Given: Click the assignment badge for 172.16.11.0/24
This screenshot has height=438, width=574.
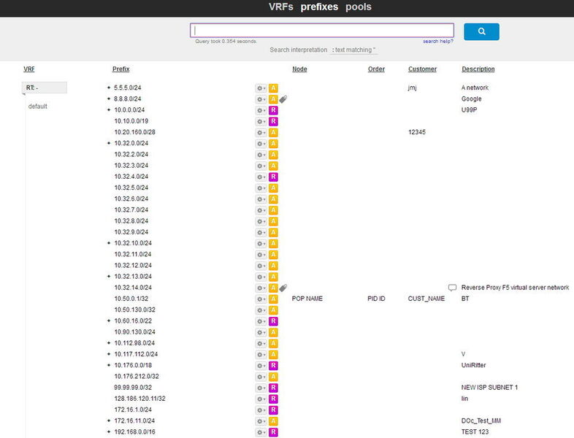Looking at the screenshot, I should coord(273,421).
